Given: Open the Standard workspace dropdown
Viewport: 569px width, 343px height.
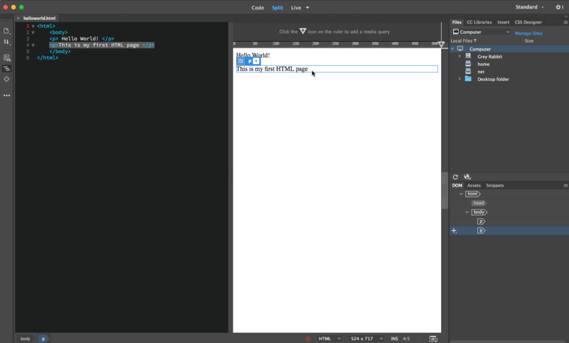Looking at the screenshot, I should click(531, 7).
